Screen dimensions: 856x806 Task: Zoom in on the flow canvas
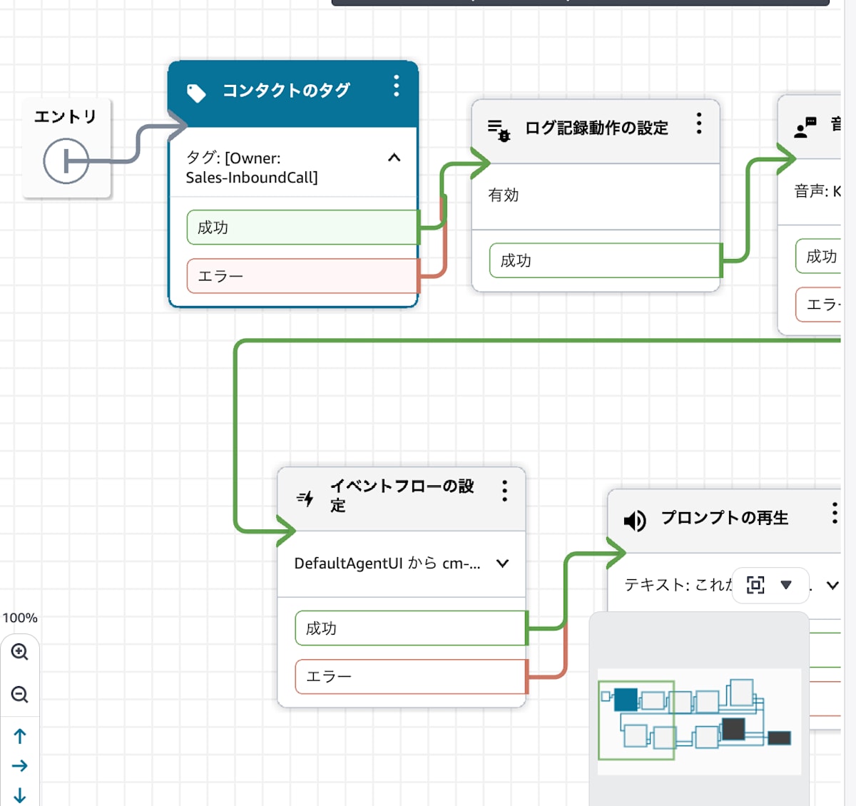coord(20,652)
